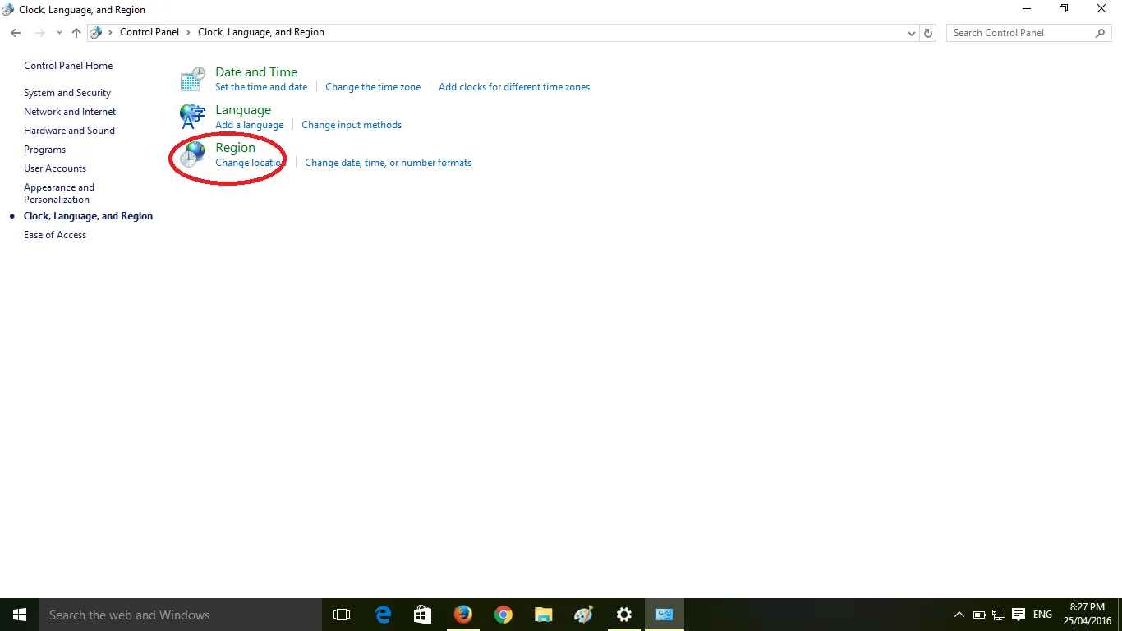This screenshot has height=631, width=1122.
Task: Click Set the time and date
Action: (x=261, y=87)
